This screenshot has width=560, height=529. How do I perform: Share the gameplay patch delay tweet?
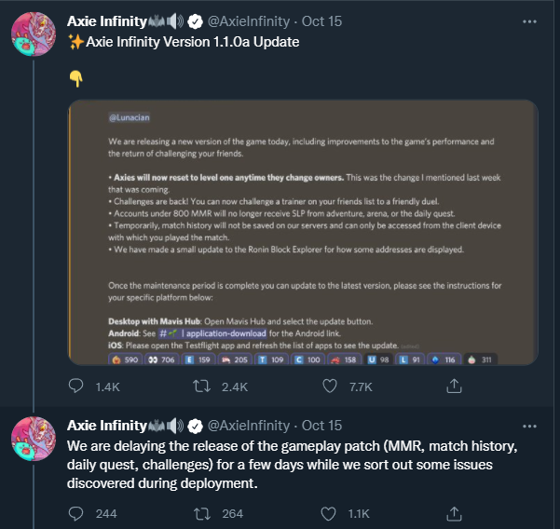point(454,513)
